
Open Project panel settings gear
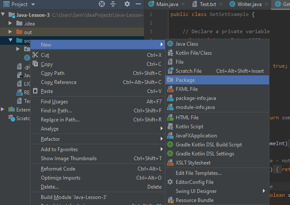click(127, 4)
